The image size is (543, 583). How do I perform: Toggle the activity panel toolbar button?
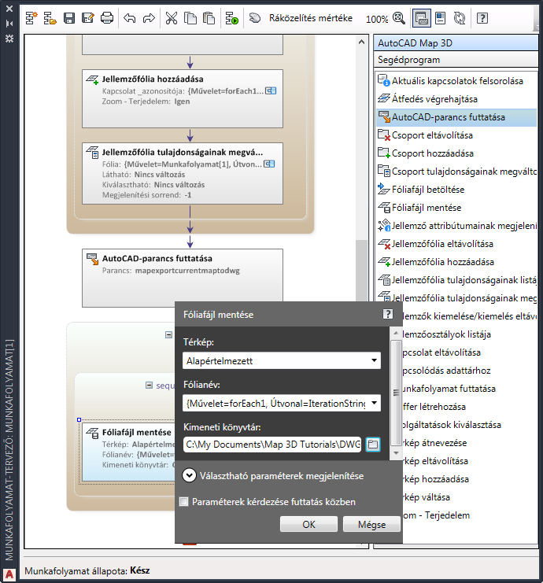(x=421, y=18)
